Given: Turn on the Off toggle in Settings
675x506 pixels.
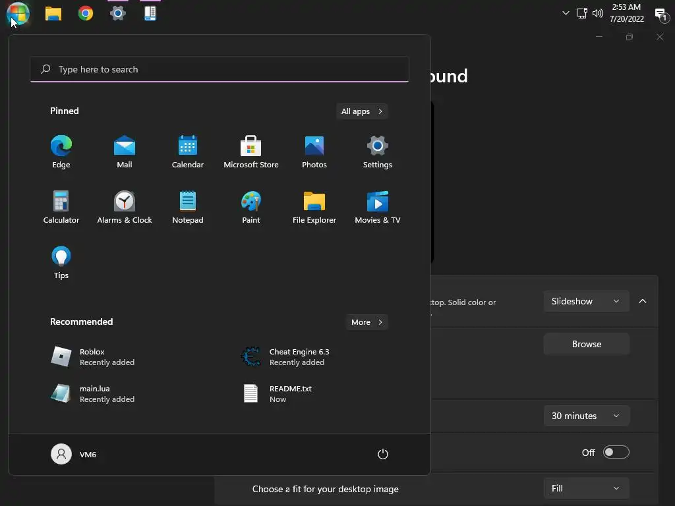Looking at the screenshot, I should pos(616,452).
